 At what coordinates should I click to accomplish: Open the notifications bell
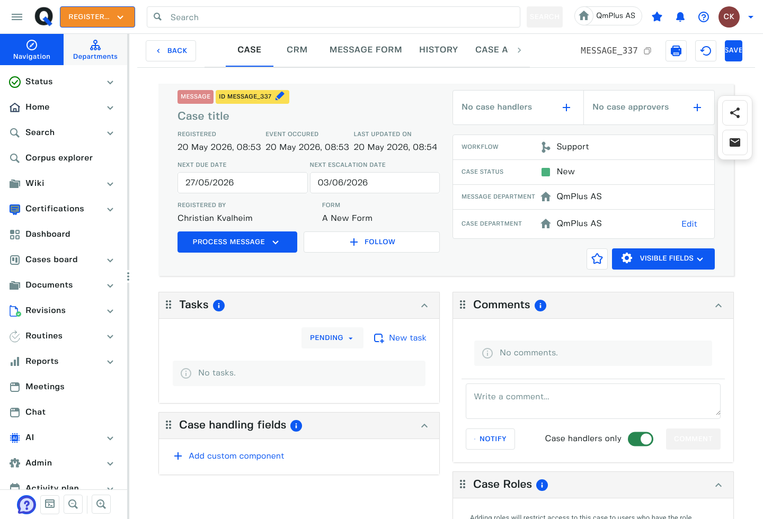[x=680, y=17]
